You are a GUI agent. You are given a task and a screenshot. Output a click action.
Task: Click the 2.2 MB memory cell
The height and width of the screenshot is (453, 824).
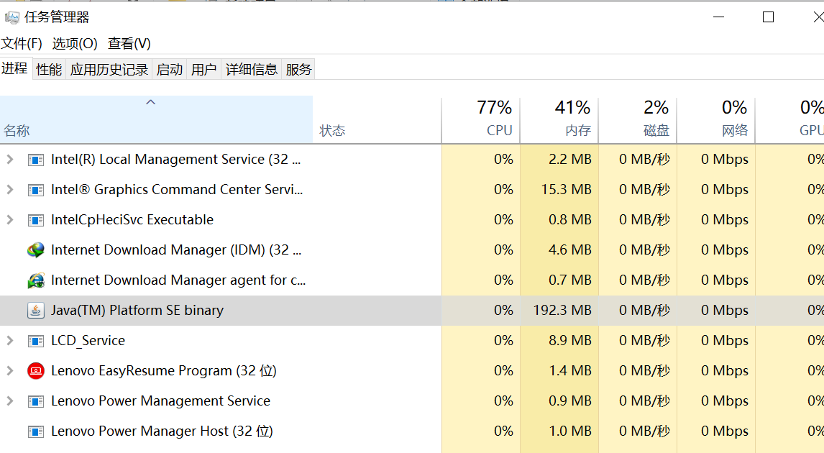(559, 159)
